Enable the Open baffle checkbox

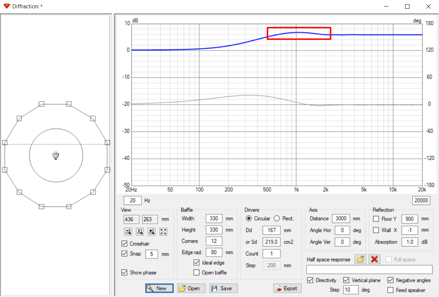(x=197, y=272)
